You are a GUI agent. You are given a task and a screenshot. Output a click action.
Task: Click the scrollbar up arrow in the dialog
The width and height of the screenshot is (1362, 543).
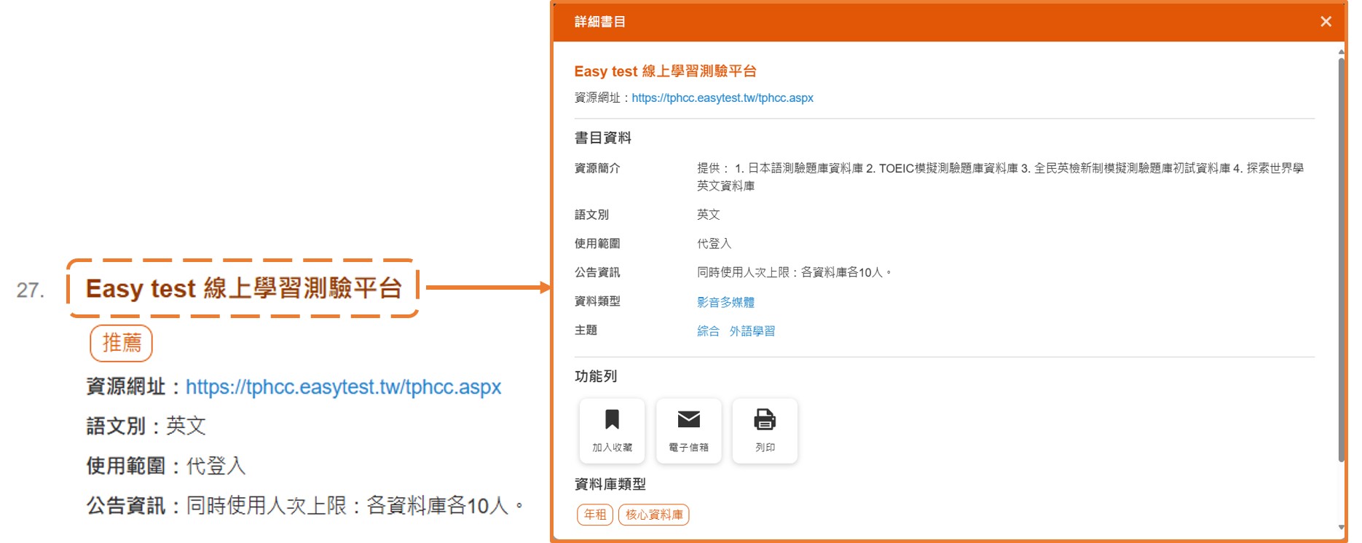click(x=1341, y=52)
